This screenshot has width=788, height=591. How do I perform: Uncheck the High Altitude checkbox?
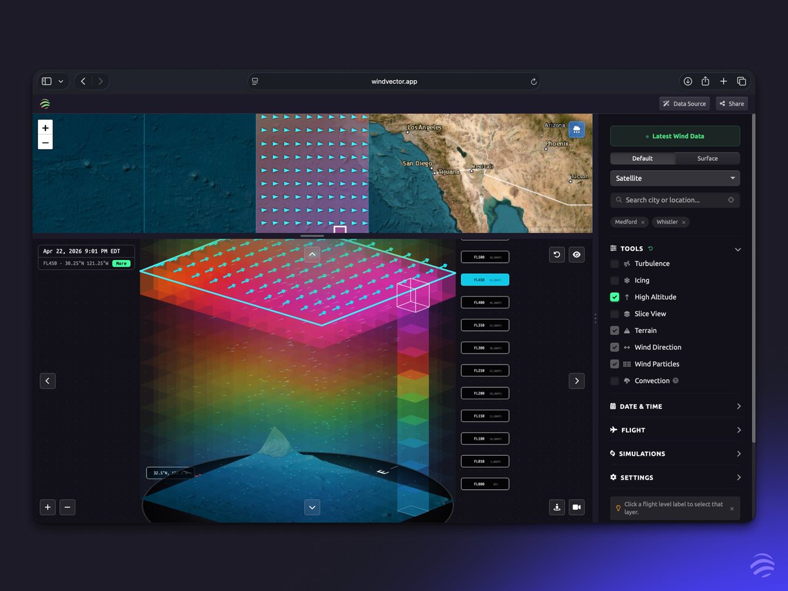[615, 297]
